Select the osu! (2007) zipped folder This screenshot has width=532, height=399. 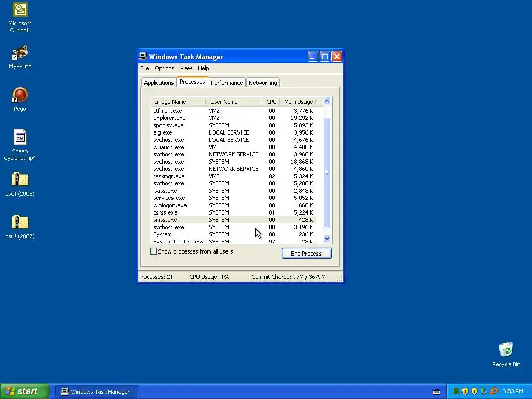pyautogui.click(x=20, y=227)
